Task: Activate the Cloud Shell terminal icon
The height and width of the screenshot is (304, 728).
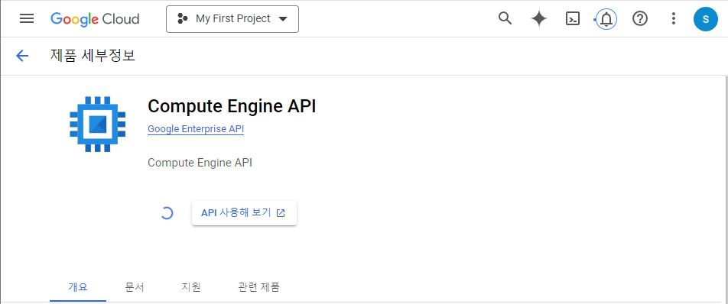Action: tap(573, 19)
